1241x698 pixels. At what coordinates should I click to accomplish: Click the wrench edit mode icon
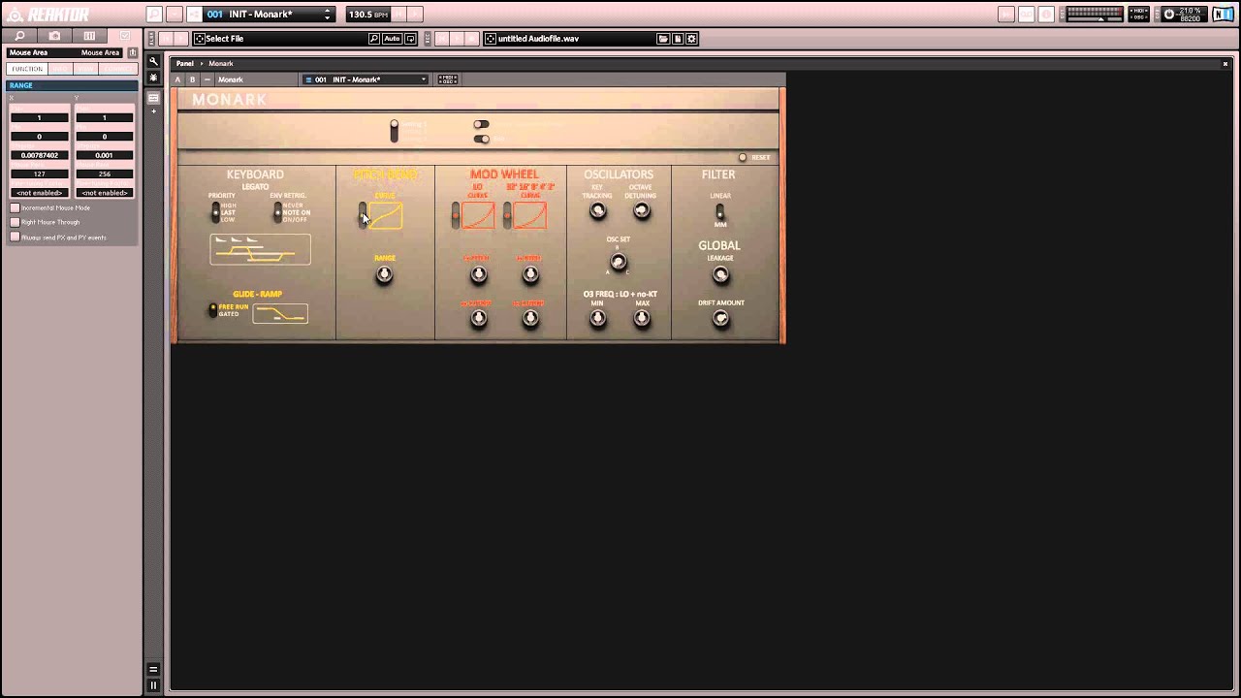coord(153,61)
